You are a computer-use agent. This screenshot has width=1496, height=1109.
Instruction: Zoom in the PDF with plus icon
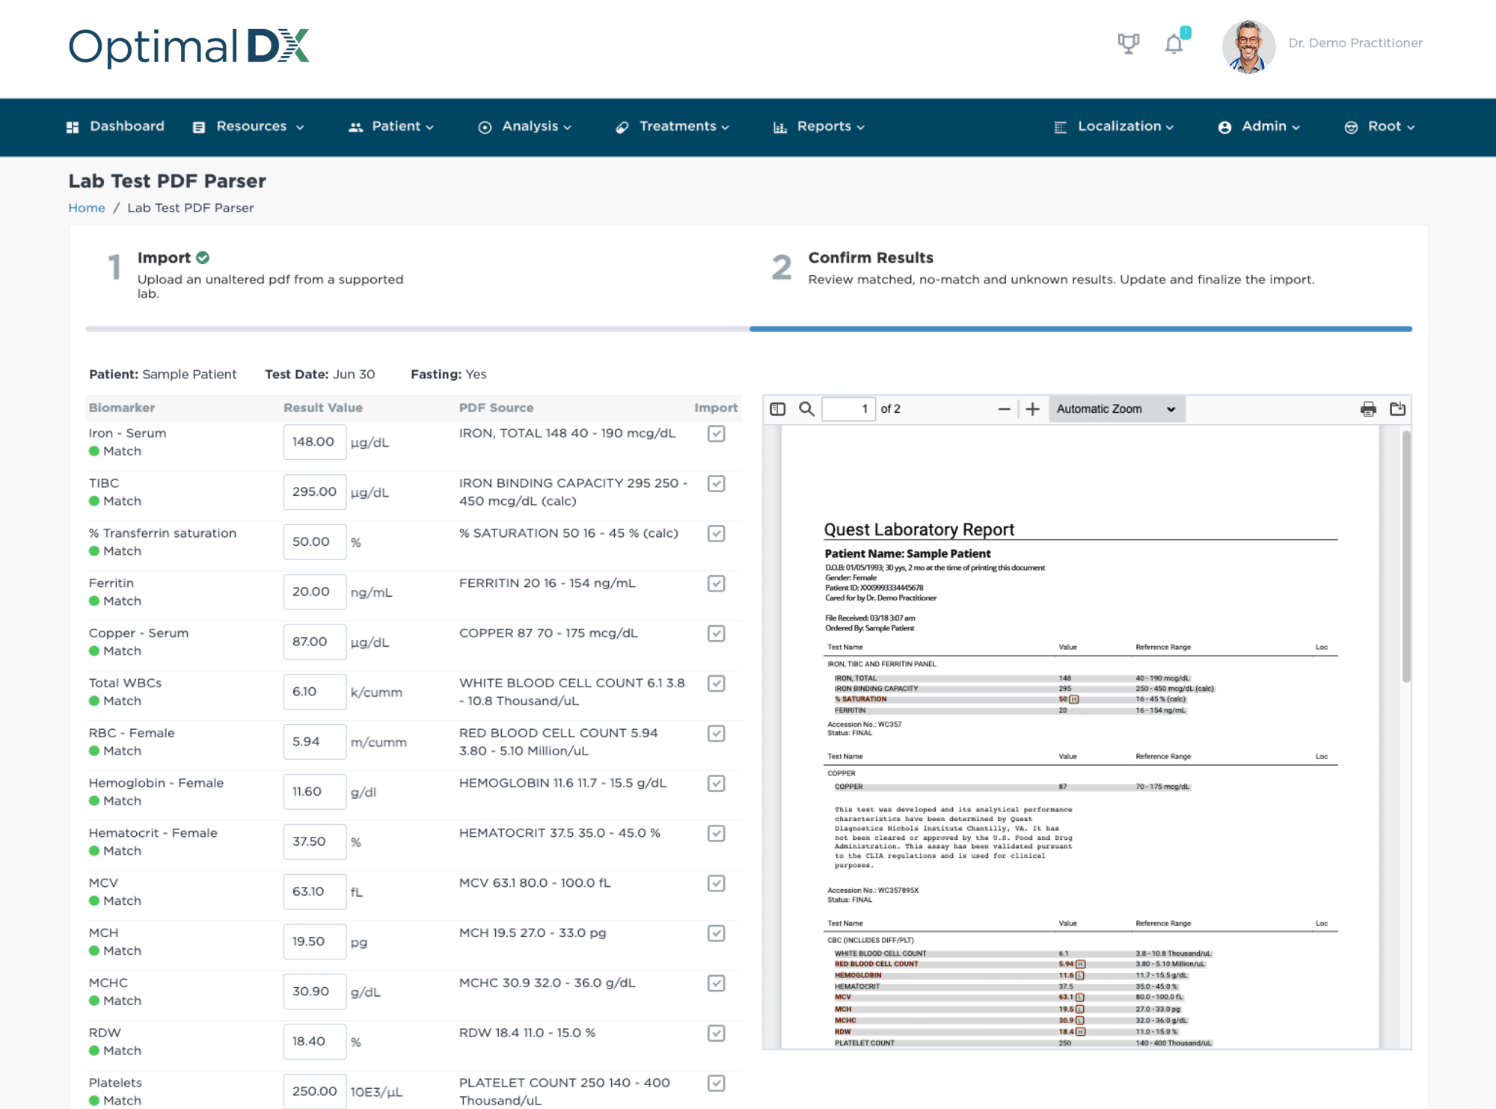tap(1032, 409)
